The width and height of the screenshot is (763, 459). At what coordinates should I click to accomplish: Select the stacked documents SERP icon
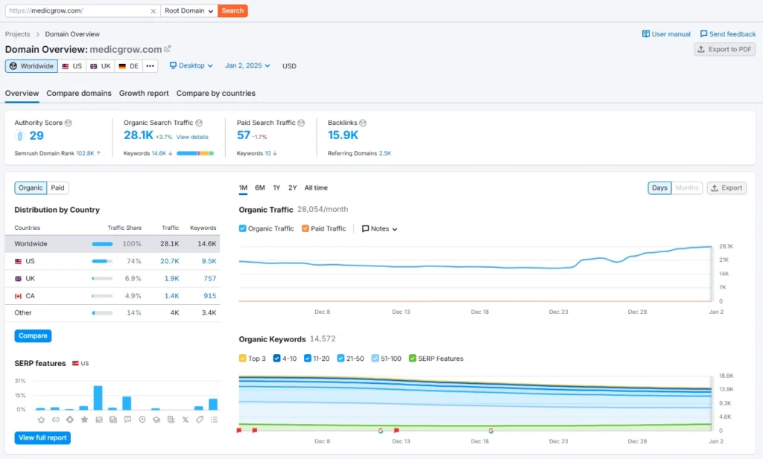tap(171, 420)
